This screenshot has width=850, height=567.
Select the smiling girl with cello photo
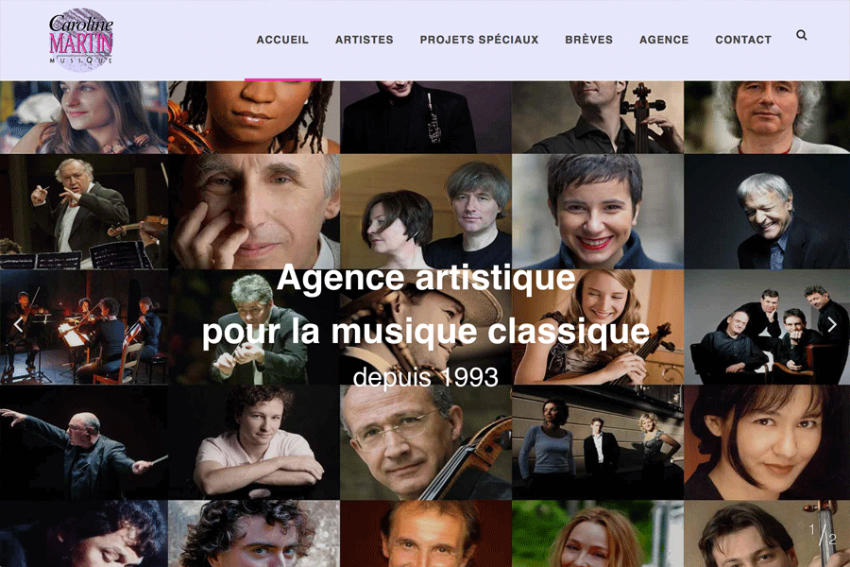pos(598,327)
